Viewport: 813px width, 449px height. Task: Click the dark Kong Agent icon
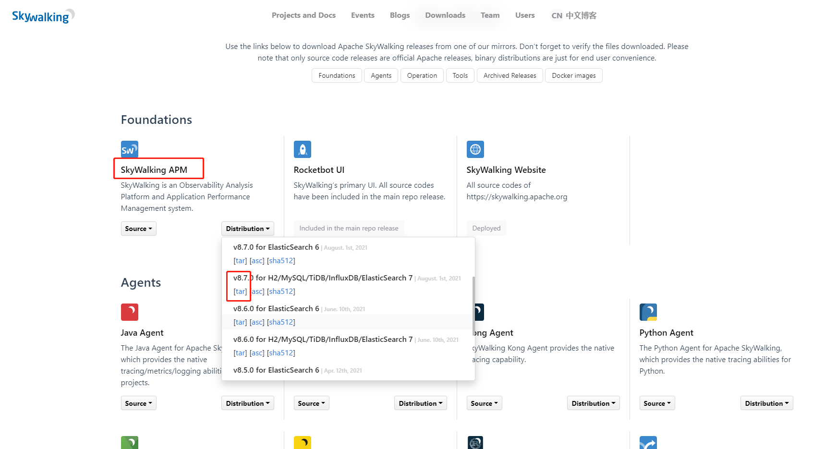click(x=479, y=312)
